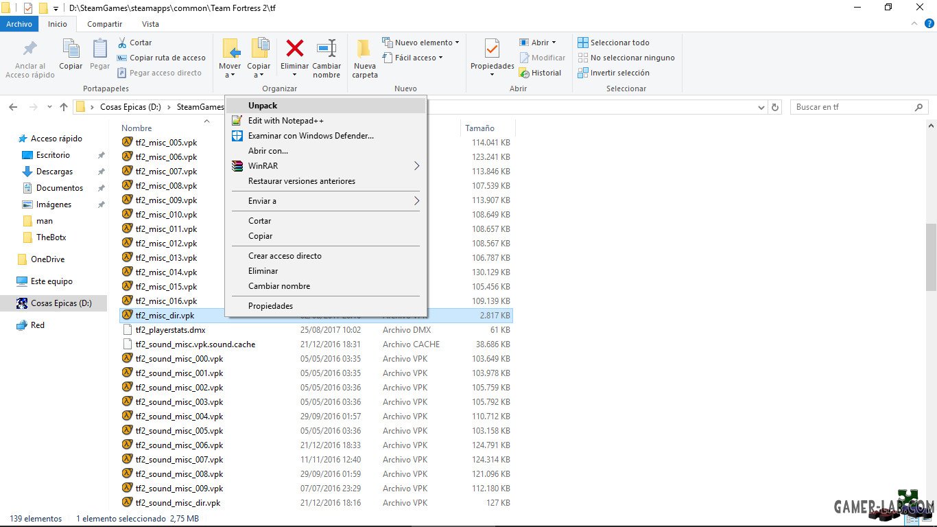Open Acceso rápido in the navigation pane
937x527 pixels.
[56, 139]
